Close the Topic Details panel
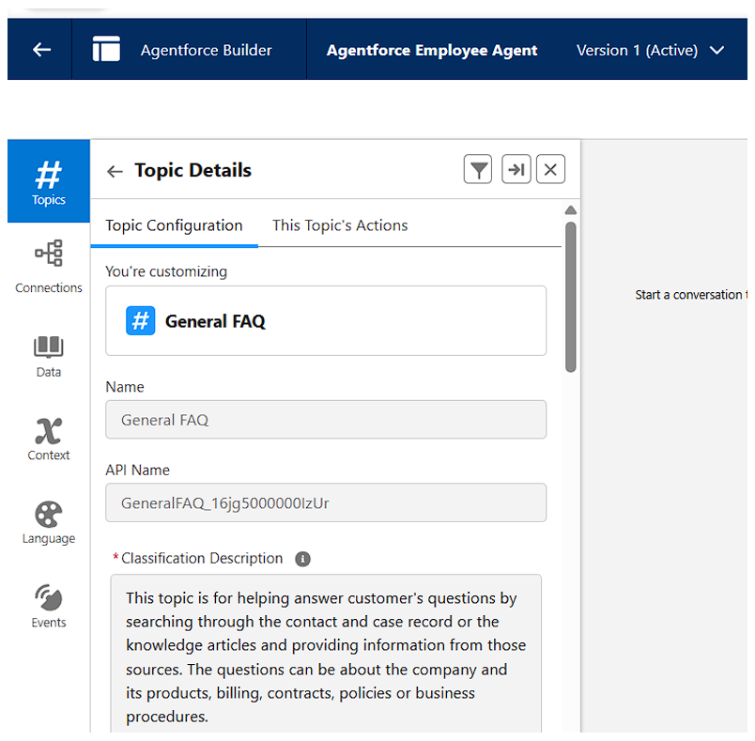 coord(550,169)
